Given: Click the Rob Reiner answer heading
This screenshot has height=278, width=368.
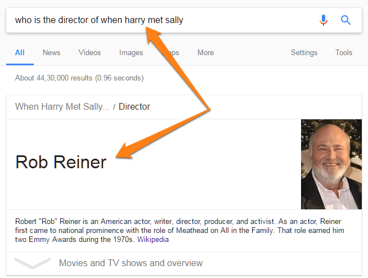Looking at the screenshot, I should click(x=61, y=162).
